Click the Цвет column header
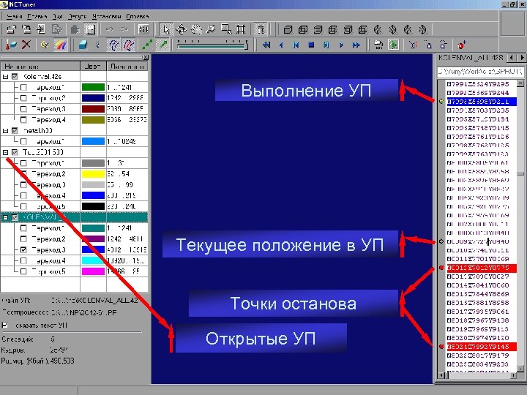The height and width of the screenshot is (395, 527). point(94,67)
